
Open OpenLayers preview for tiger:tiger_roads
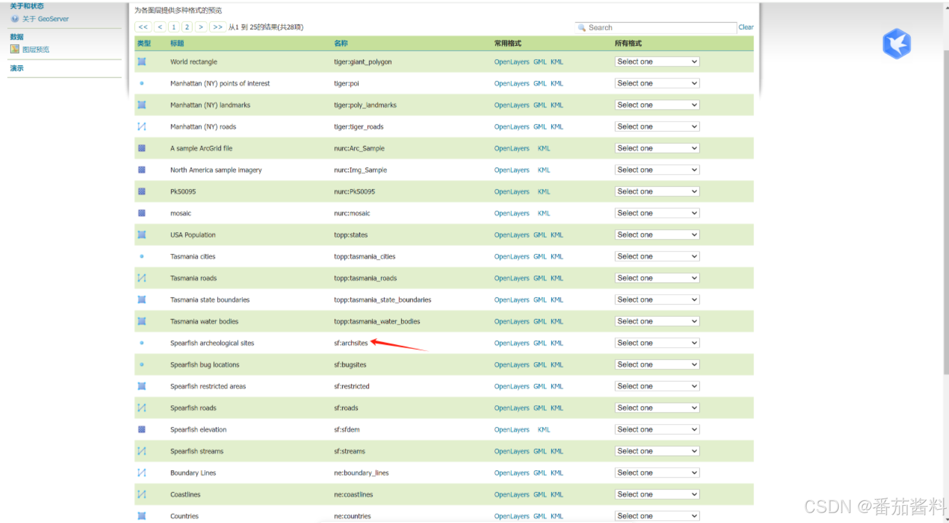512,127
